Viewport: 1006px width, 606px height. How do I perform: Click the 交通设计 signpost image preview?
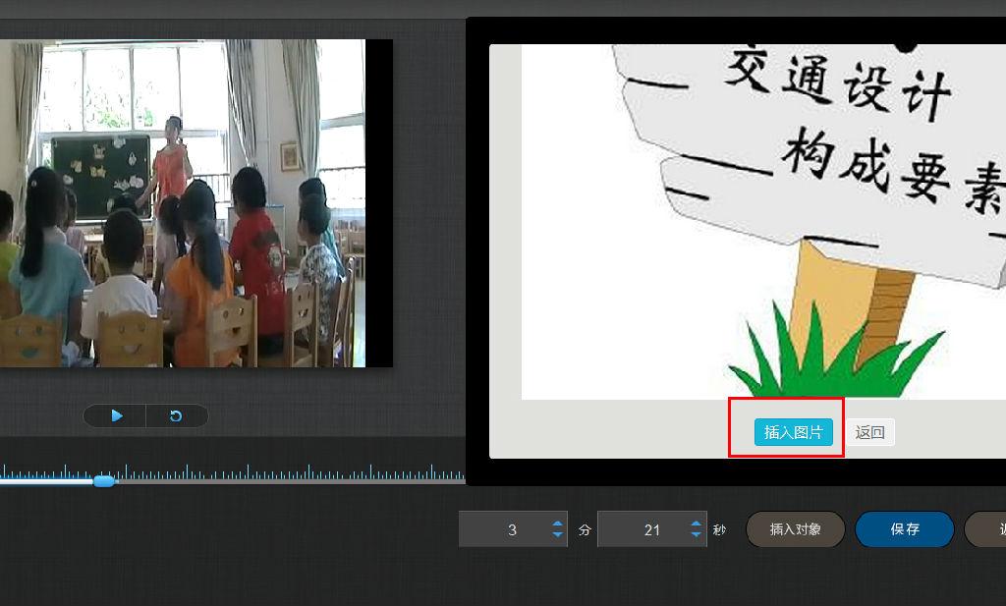763,222
